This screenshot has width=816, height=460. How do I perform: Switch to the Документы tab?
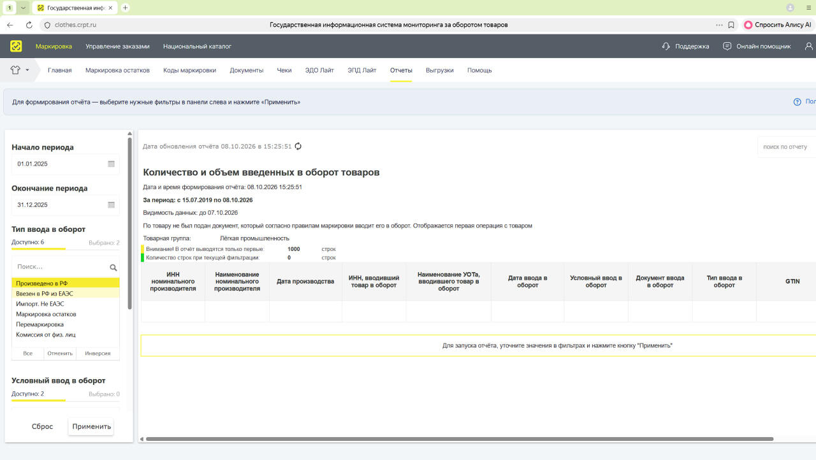pos(247,70)
